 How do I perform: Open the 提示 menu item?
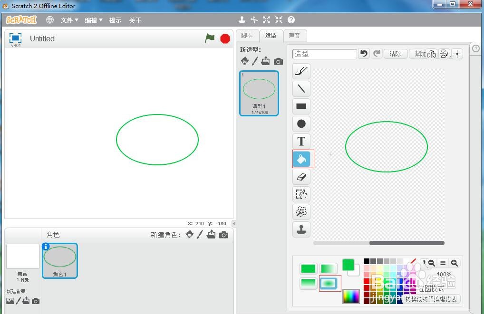coord(115,20)
